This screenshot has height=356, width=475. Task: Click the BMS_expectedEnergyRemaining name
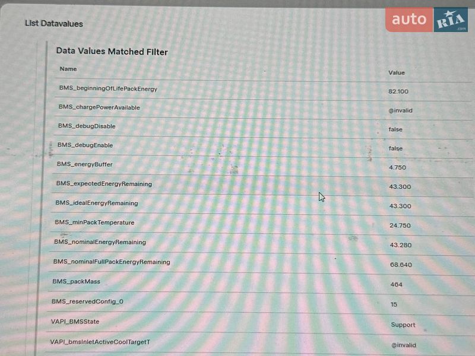pyautogui.click(x=104, y=184)
